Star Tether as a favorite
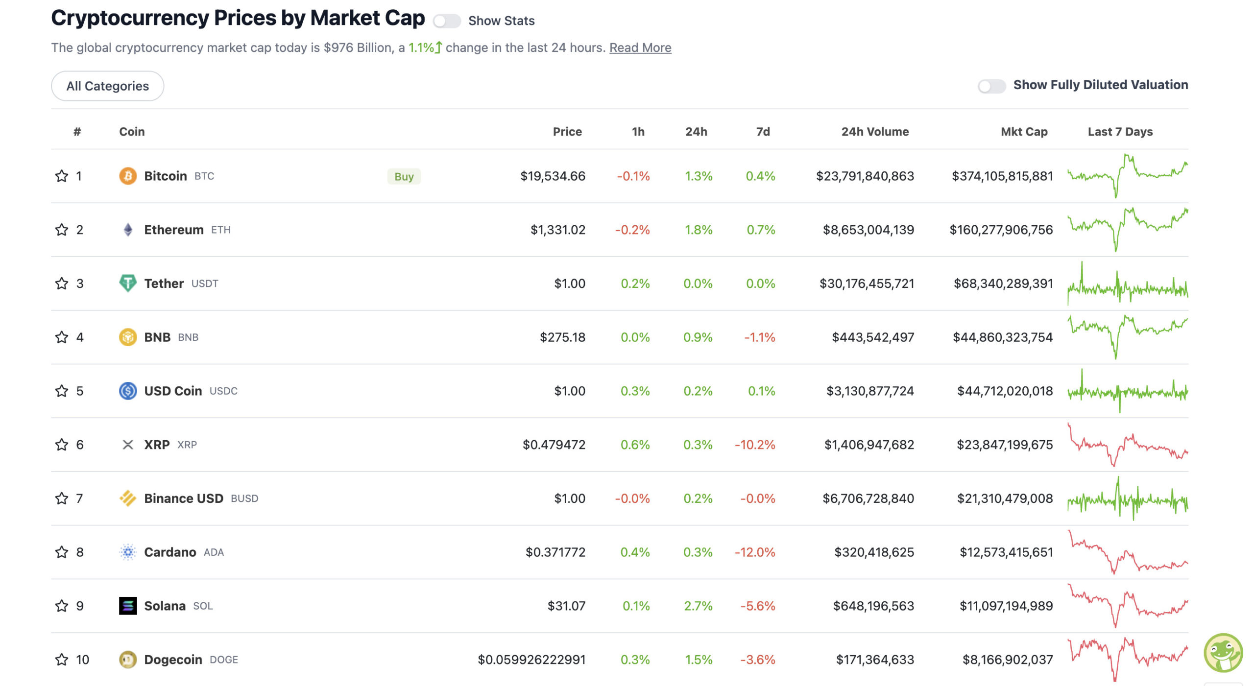Image resolution: width=1254 pixels, height=686 pixels. click(61, 284)
